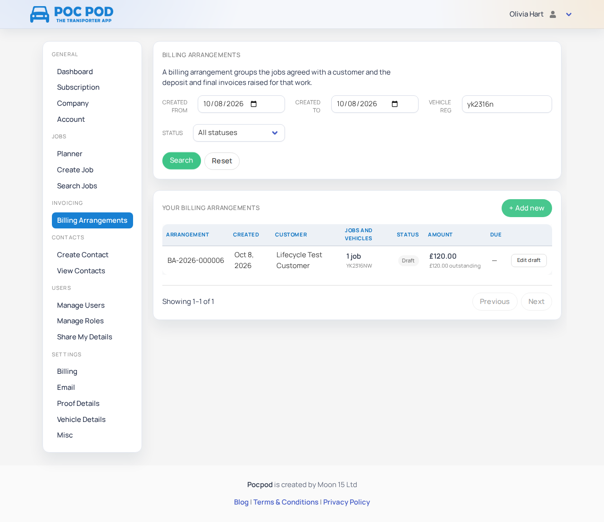Focus the Created To date field

(x=375, y=104)
